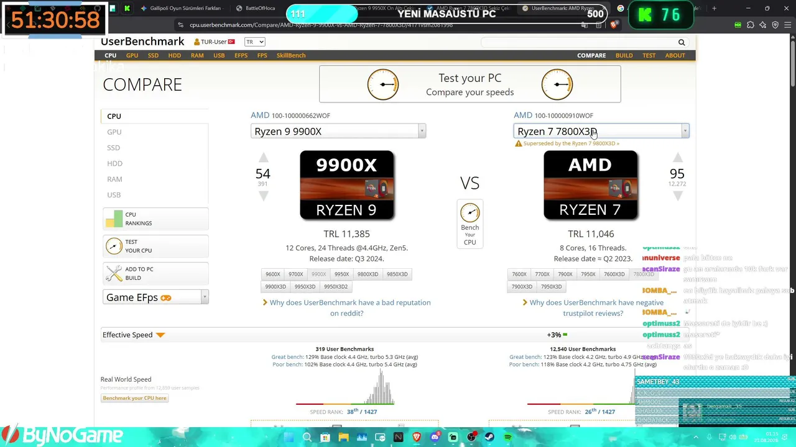Open the TR language selector dropdown
Viewport: 796px width, 447px height.
(254, 42)
